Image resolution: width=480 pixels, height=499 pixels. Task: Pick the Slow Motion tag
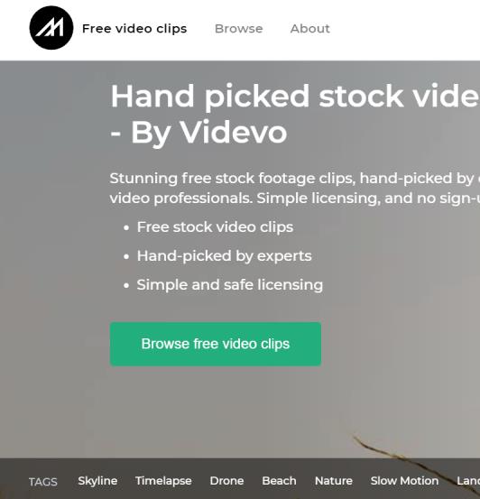tap(404, 481)
